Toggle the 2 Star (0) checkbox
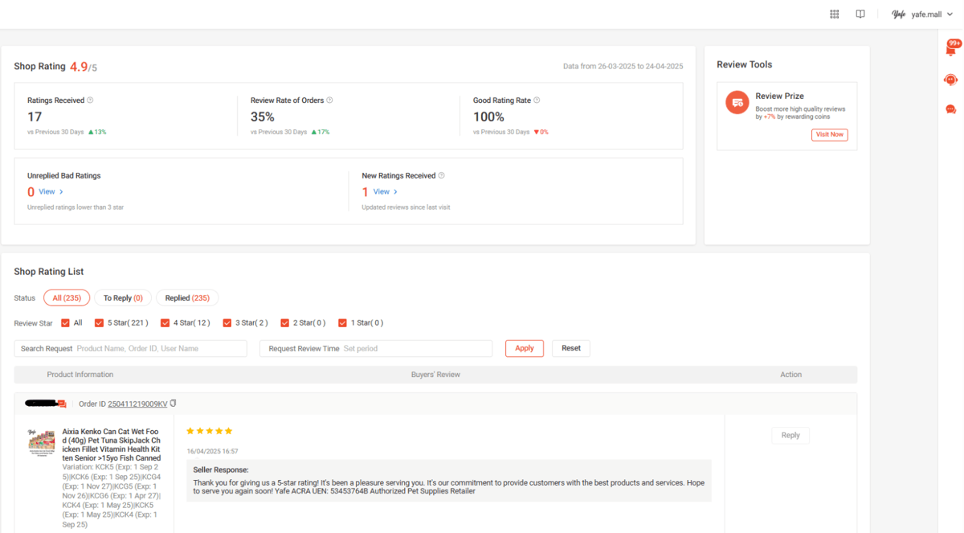This screenshot has width=964, height=533. click(x=285, y=323)
